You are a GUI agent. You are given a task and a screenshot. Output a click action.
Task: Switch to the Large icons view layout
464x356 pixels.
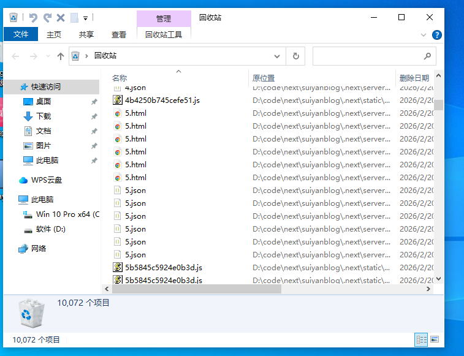point(435,339)
